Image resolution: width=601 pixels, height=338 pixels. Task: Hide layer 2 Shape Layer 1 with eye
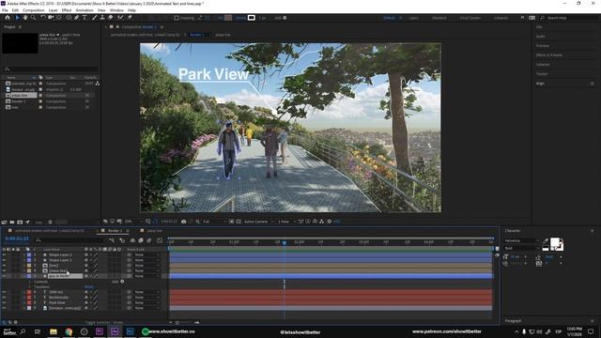[4, 260]
